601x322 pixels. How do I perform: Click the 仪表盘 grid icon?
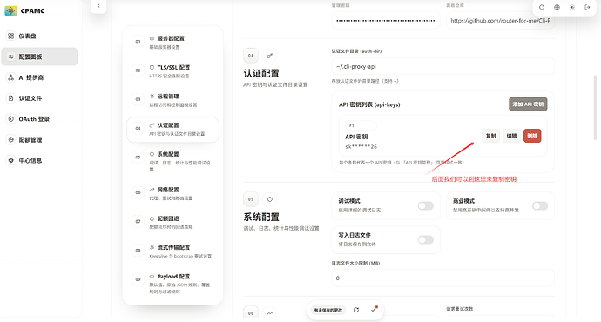[x=10, y=36]
